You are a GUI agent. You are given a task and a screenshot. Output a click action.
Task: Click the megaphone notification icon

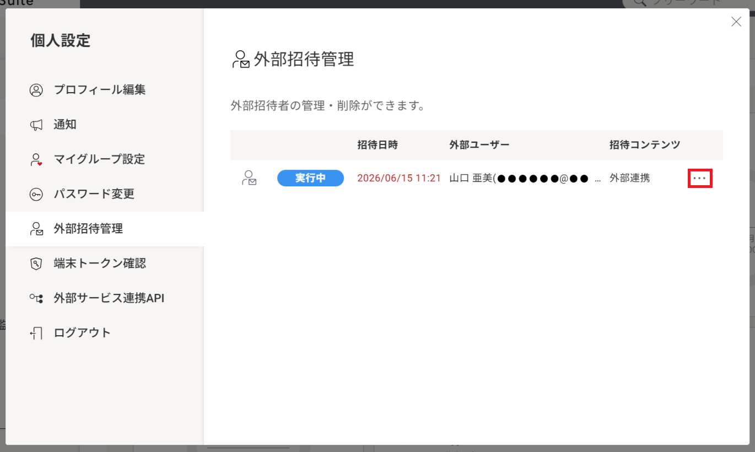coord(36,125)
